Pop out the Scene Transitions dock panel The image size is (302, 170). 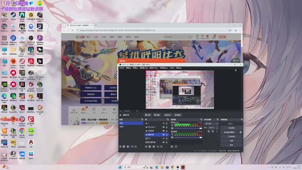click(x=218, y=120)
